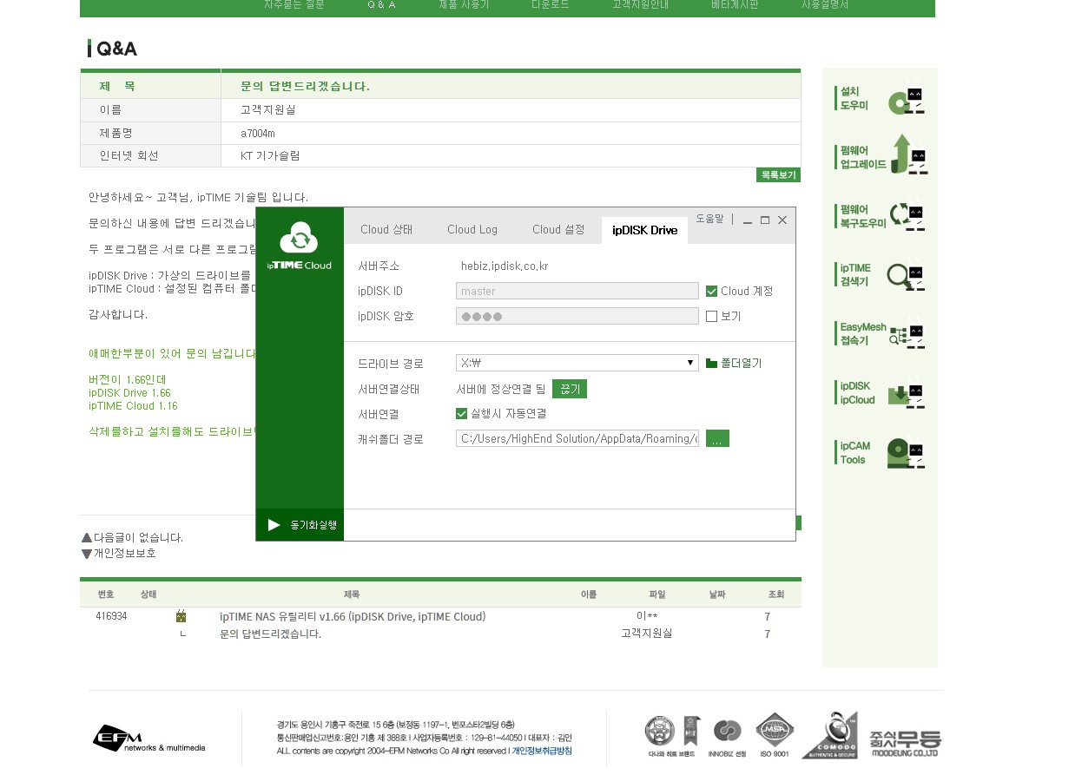Click the ipDISK Drive 1.66 text line

click(129, 393)
